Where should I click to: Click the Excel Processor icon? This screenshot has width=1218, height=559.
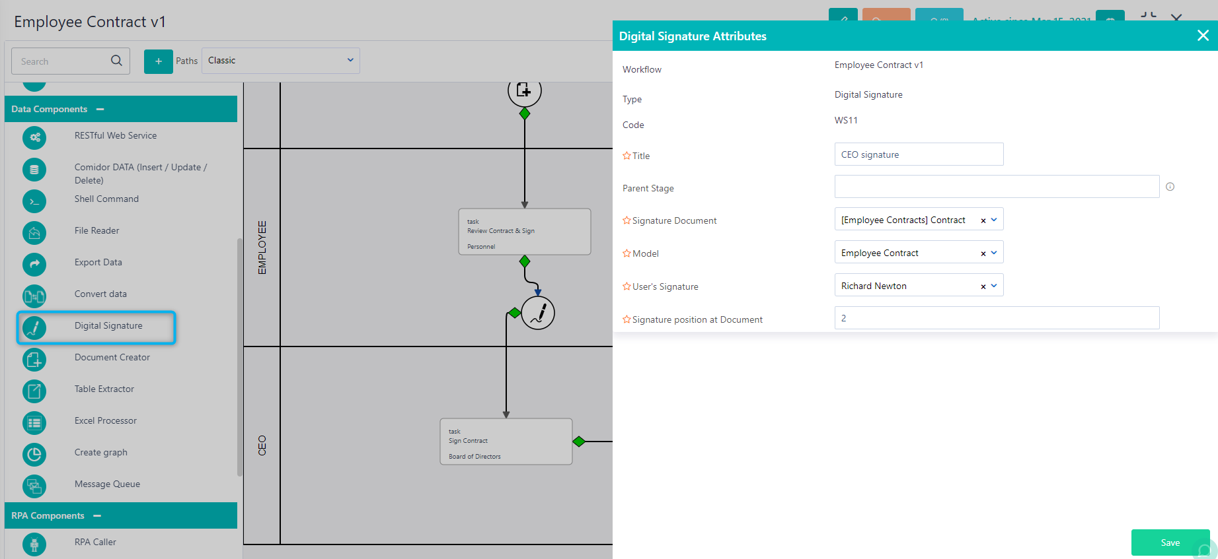coord(34,423)
